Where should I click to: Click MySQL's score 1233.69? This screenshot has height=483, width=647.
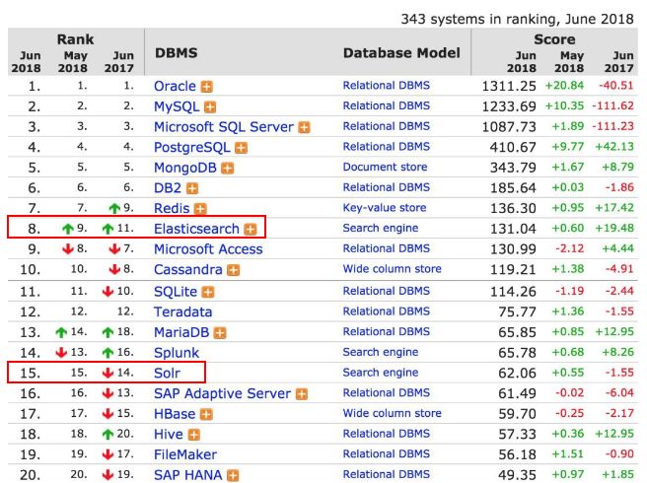pos(509,106)
